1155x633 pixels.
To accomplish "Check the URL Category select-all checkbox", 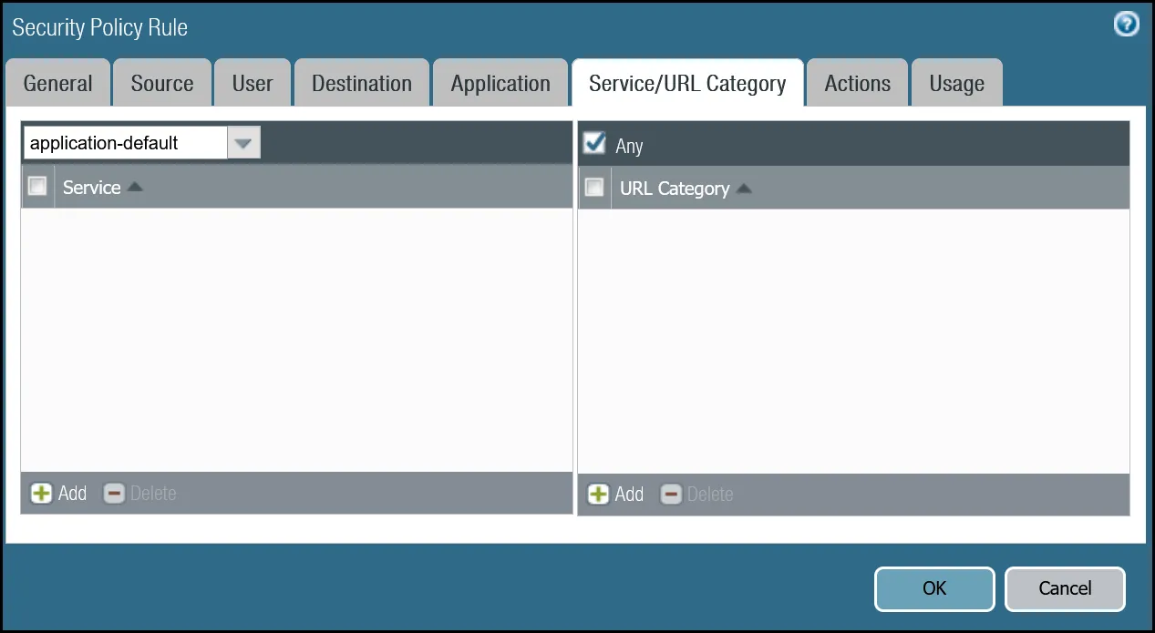I will click(593, 188).
